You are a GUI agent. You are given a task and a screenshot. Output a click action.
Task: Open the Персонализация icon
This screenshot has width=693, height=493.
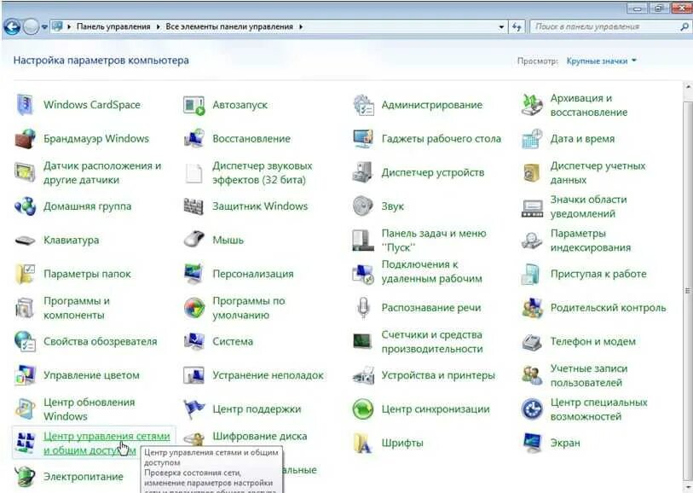click(x=194, y=274)
